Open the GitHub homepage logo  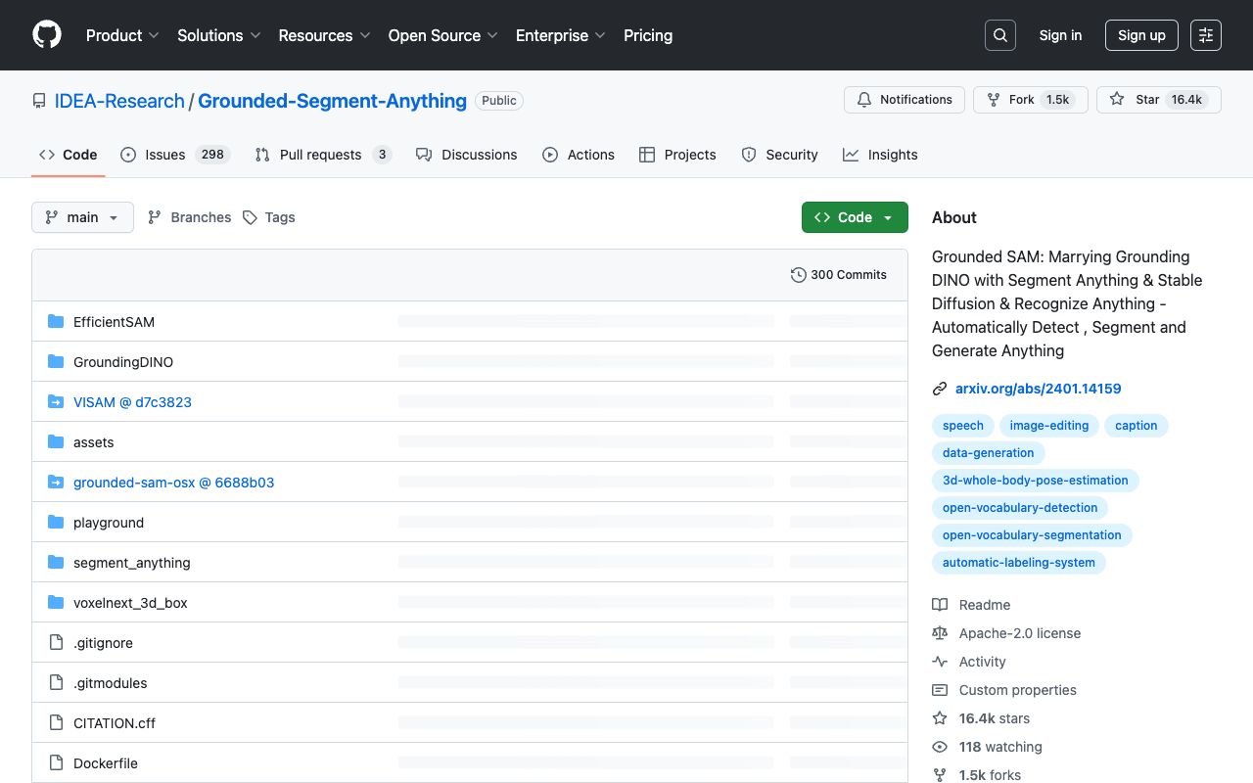tap(47, 35)
